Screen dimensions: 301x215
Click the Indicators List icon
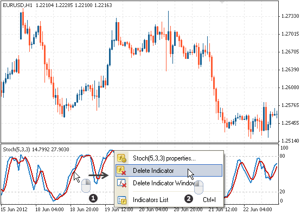[x=121, y=200]
